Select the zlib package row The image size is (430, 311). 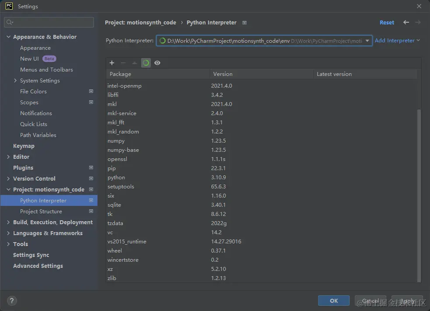(262, 278)
